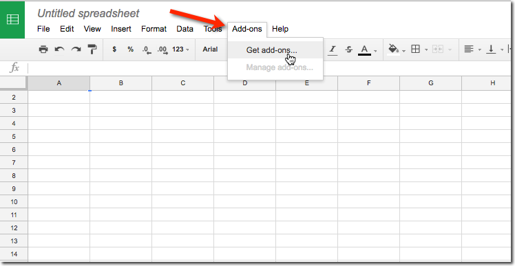The image size is (515, 266).
Task: Open the Help menu
Action: (280, 29)
